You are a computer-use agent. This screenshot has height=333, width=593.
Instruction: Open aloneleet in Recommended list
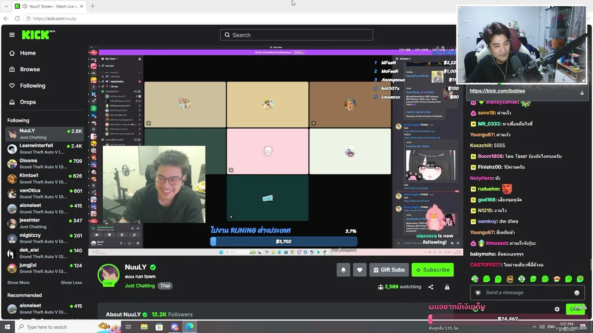44,309
